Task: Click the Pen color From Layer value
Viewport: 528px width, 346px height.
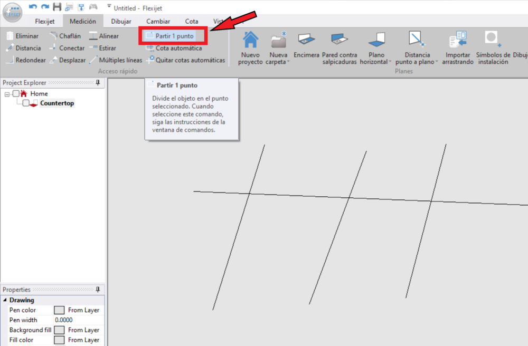Action: point(83,310)
